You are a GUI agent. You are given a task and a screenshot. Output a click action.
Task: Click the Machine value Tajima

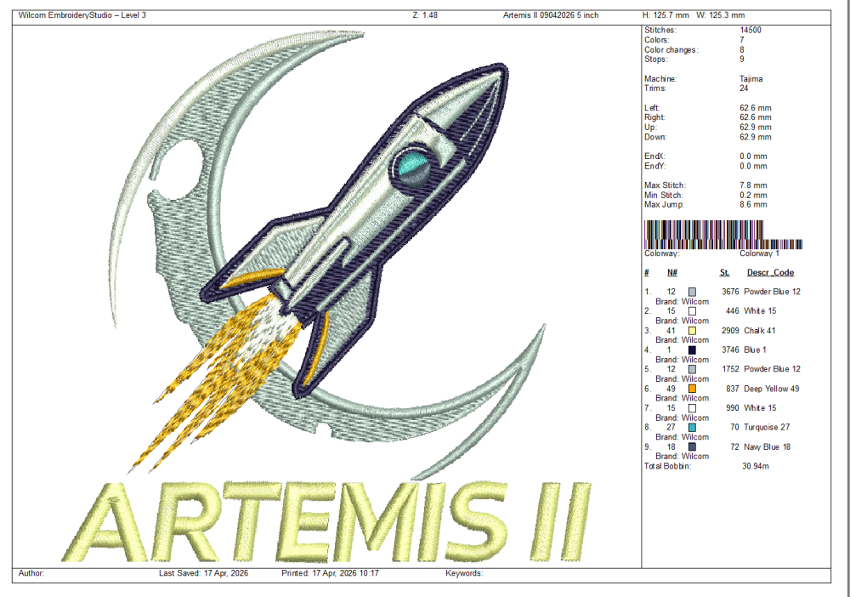pyautogui.click(x=751, y=79)
